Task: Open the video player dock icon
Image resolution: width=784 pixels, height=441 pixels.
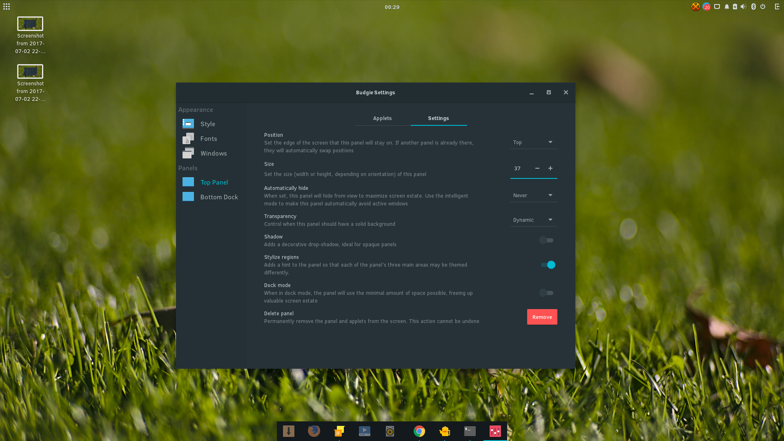Action: click(365, 431)
